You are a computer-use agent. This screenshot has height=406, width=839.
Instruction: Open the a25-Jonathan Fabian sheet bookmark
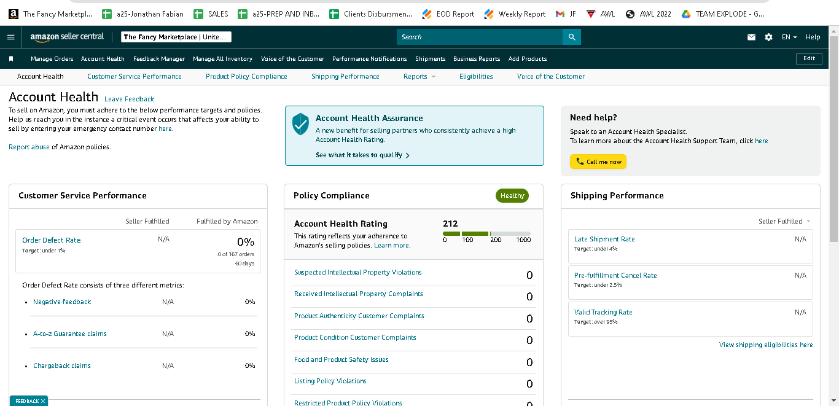click(142, 14)
